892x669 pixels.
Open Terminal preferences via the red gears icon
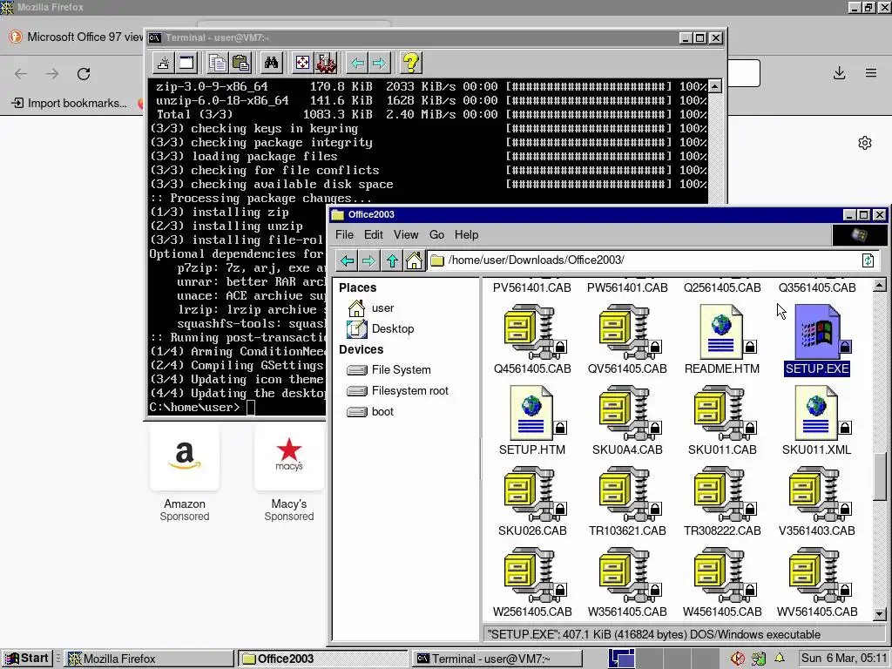(x=326, y=63)
